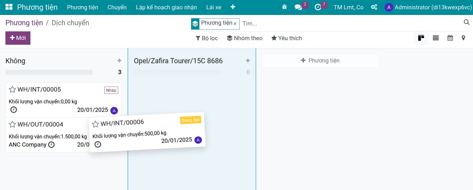
Task: Focus the Tìm... search input
Action: (x=351, y=24)
